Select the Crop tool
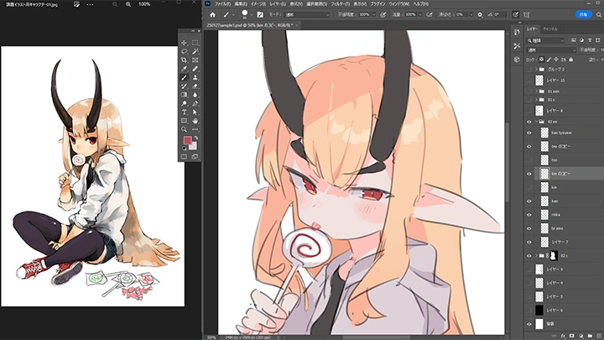Image resolution: width=604 pixels, height=340 pixels. pos(184,60)
